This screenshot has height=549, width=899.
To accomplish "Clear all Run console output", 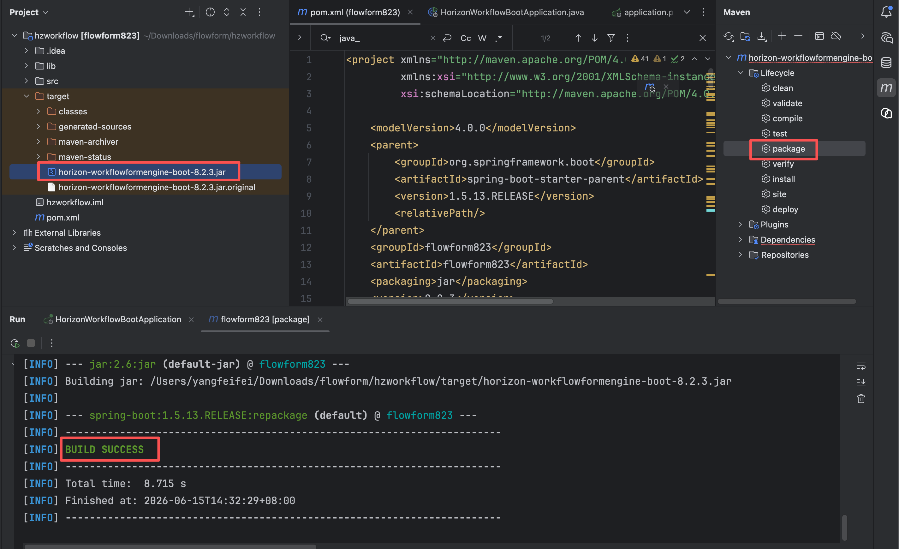I will point(861,399).
